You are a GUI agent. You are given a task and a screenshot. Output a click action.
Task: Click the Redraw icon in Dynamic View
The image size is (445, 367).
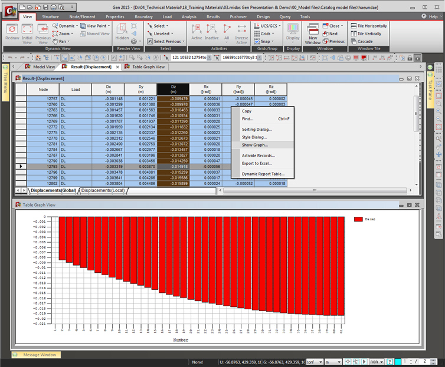coord(11,32)
